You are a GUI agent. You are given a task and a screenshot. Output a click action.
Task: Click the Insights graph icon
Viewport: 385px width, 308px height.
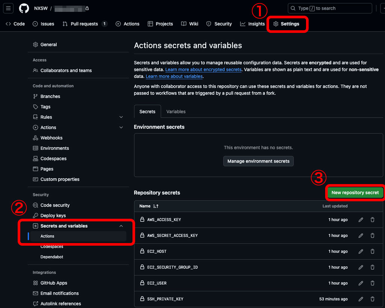click(x=244, y=24)
